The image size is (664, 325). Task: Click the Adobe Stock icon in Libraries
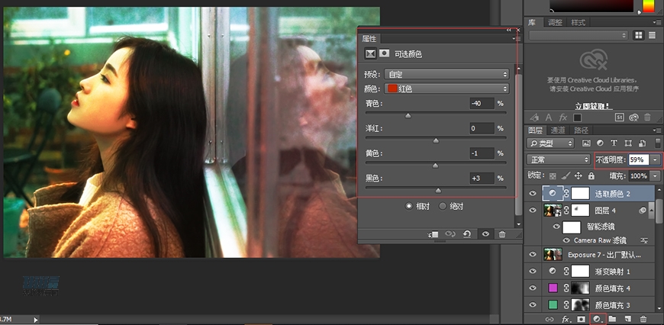pos(619,117)
